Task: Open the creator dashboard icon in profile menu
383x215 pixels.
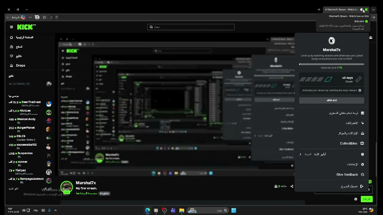Action: click(x=362, y=113)
